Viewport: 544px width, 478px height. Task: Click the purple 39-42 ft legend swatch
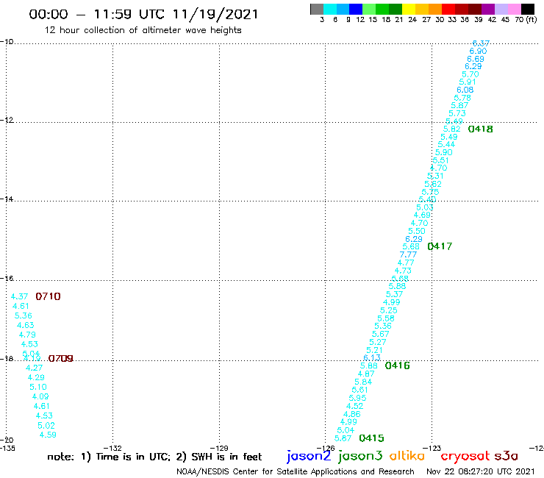pyautogui.click(x=488, y=9)
